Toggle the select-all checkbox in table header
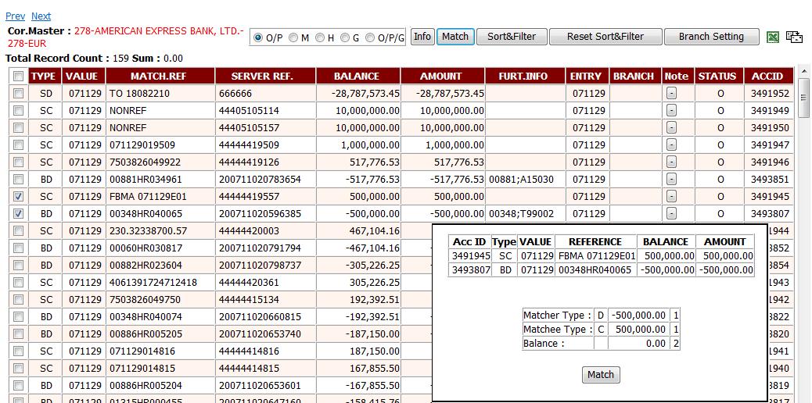 (18, 77)
